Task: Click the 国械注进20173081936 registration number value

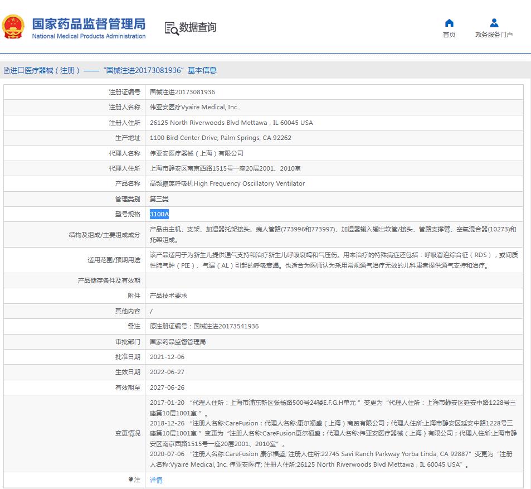Action: (x=182, y=92)
